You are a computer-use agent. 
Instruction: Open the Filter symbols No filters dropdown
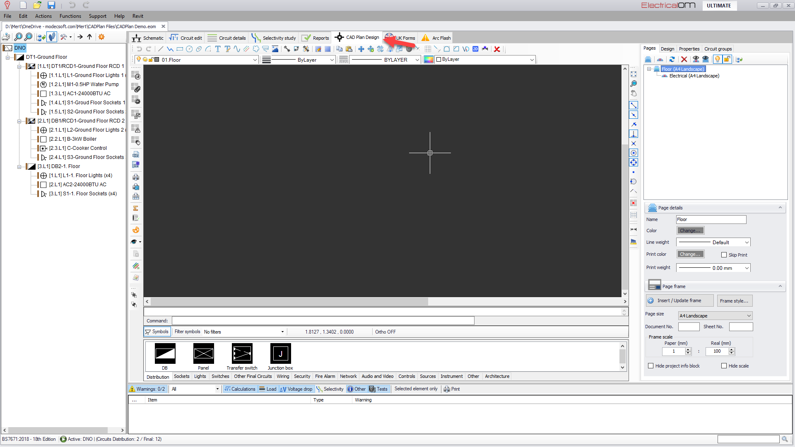[x=282, y=332]
